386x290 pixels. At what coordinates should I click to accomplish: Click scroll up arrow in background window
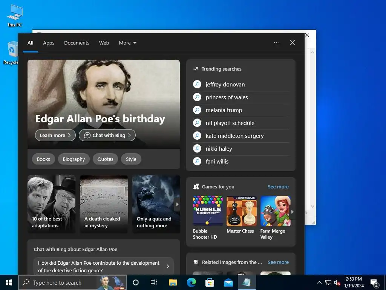click(x=312, y=52)
